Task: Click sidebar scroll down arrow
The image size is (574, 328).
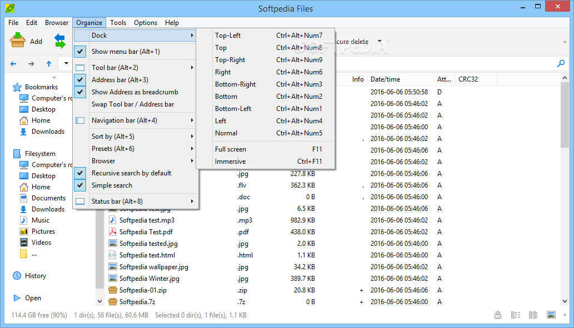Action: click(99, 302)
